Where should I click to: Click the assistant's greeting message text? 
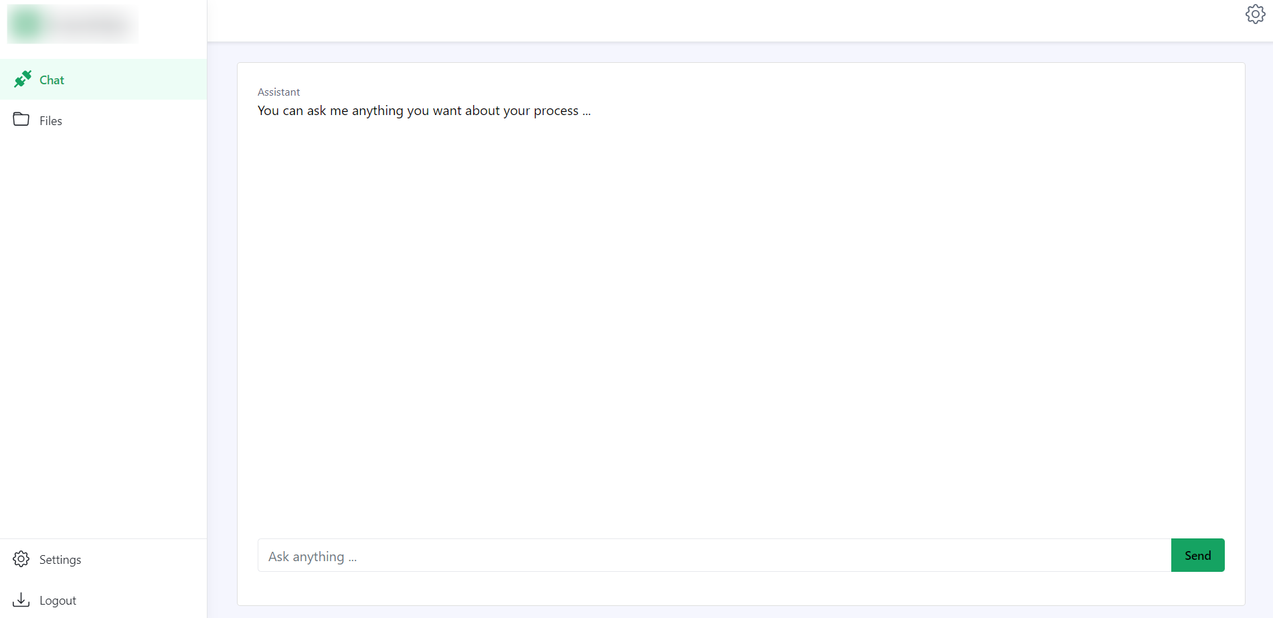click(424, 111)
